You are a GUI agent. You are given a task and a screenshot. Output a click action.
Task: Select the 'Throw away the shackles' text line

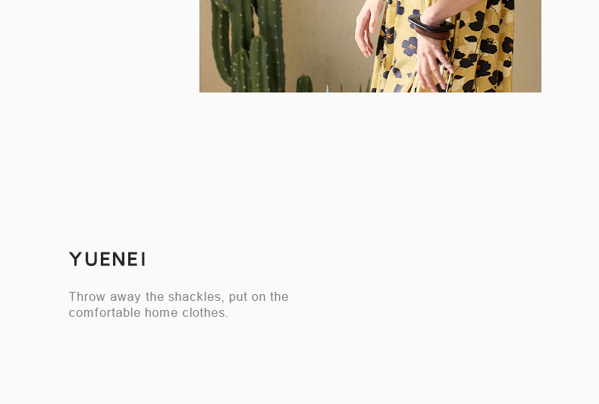(178, 296)
